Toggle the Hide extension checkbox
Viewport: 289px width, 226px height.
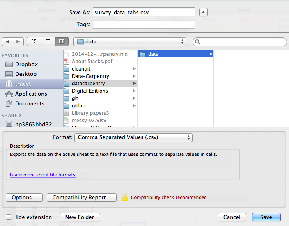point(9,217)
